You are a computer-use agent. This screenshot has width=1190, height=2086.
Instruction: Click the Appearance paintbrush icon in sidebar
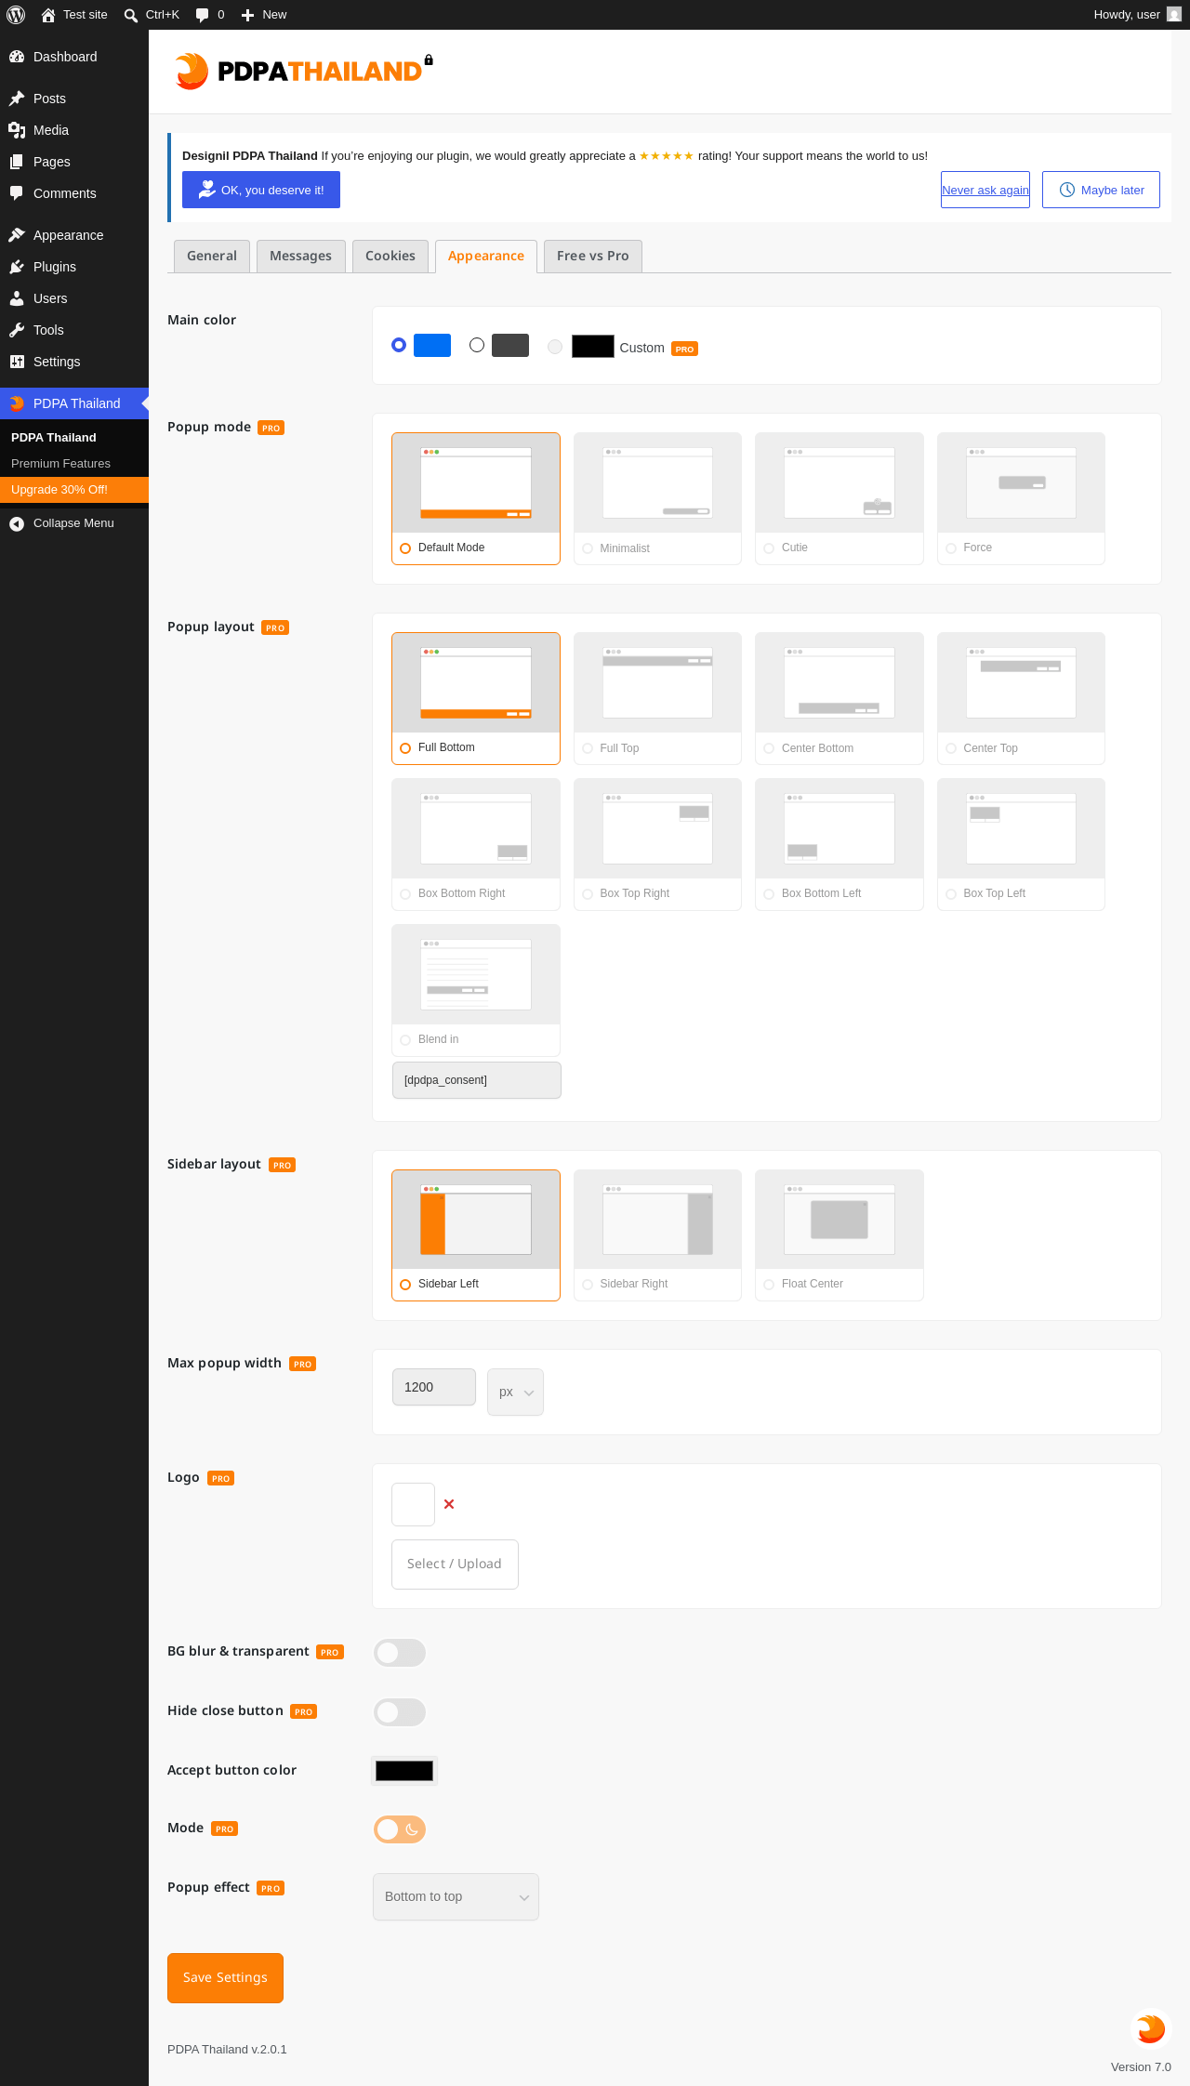(x=17, y=235)
